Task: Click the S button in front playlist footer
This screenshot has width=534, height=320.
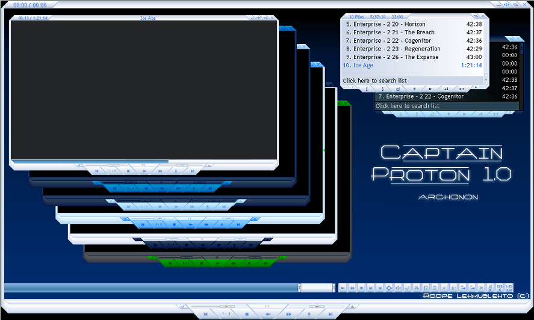Action: point(382,89)
